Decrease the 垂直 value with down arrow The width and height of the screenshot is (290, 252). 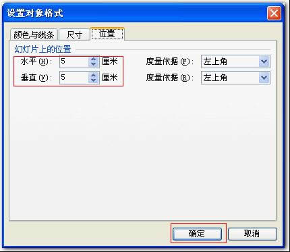coord(94,80)
